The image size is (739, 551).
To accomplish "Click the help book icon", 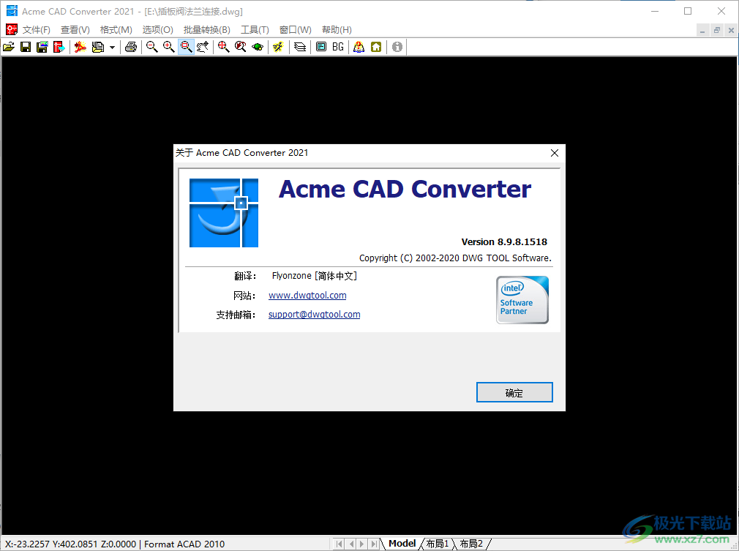I will coord(359,47).
